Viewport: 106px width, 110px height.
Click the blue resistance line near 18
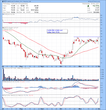click(87, 37)
